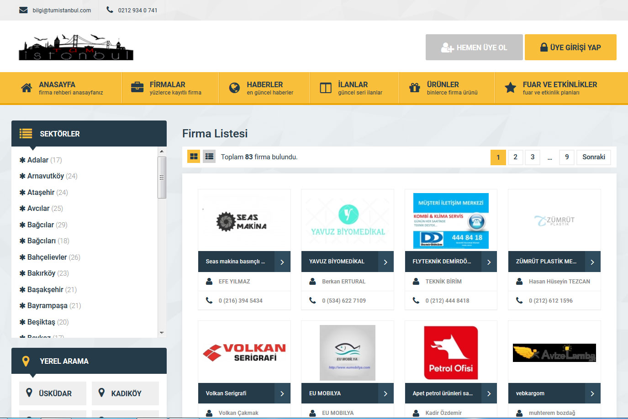Select Avcılar (25) sector

[41, 209]
